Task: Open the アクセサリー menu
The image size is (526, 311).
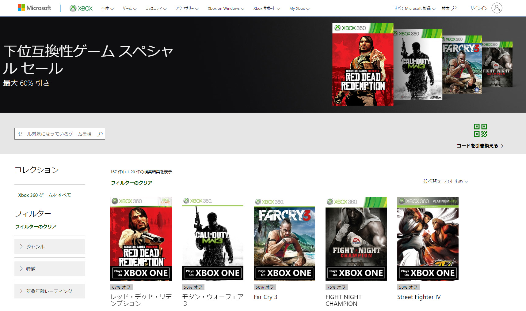Action: point(187,9)
